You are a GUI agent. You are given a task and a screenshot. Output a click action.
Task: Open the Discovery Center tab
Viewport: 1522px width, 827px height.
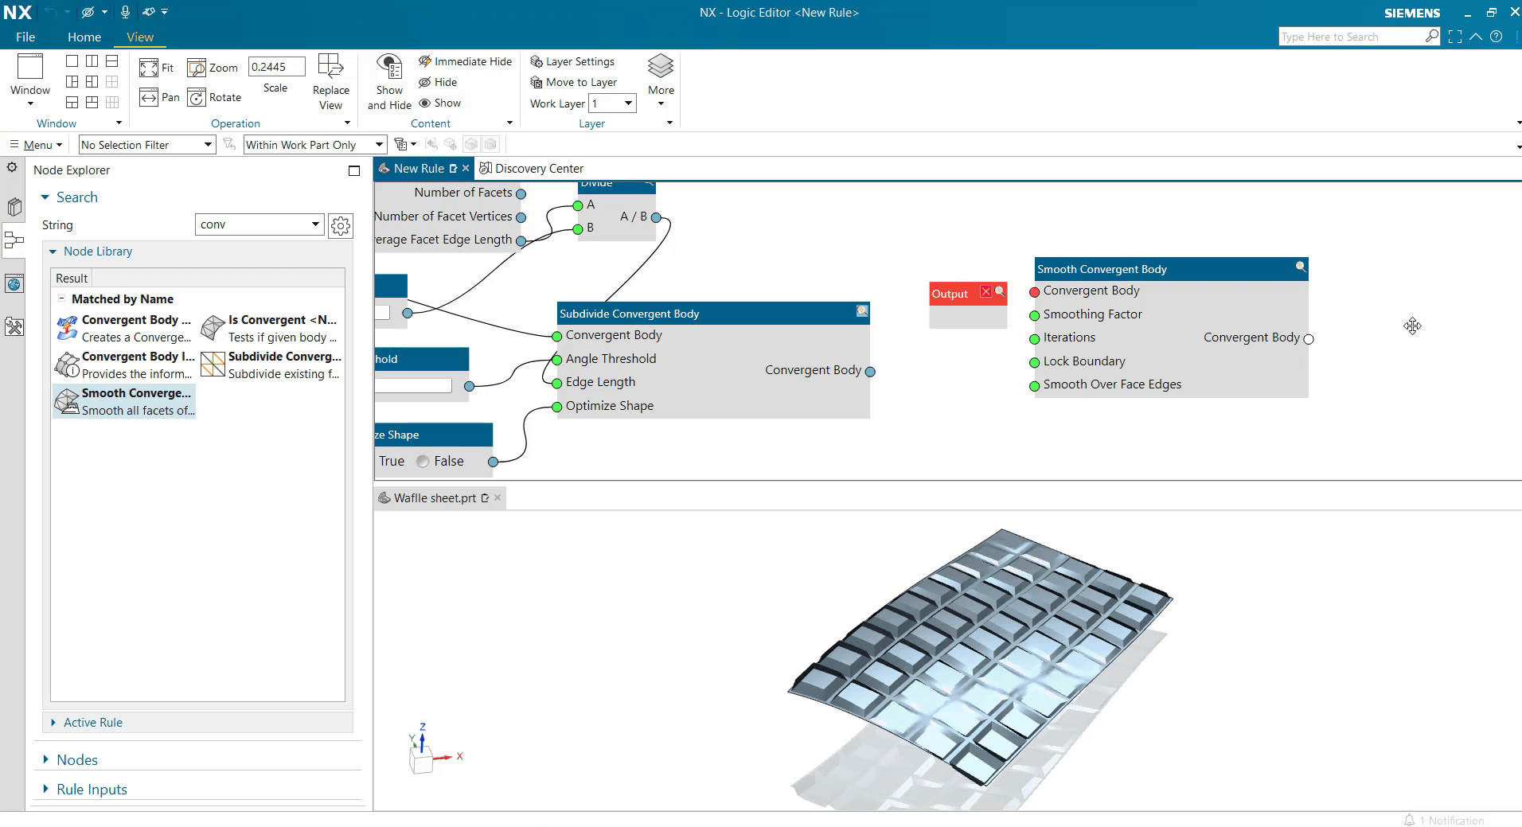532,168
